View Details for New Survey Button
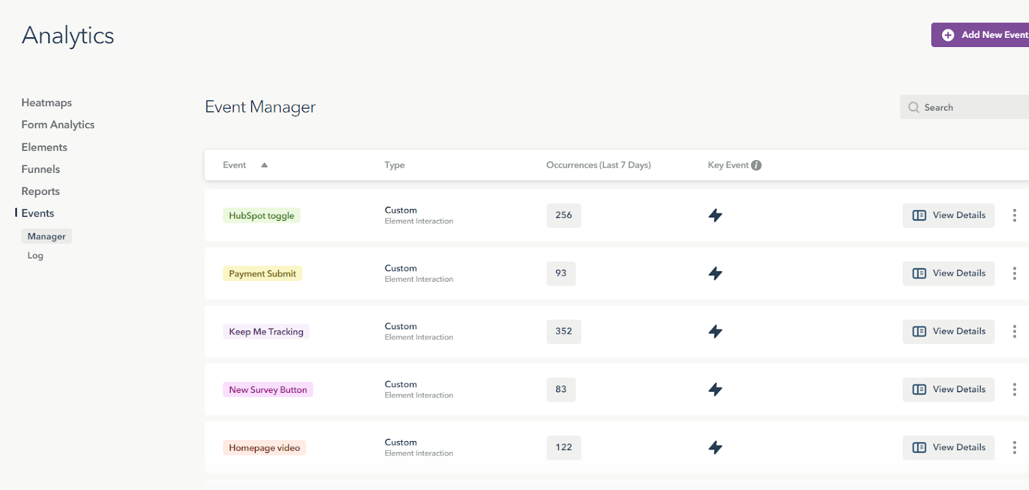This screenshot has width=1029, height=490. (949, 389)
